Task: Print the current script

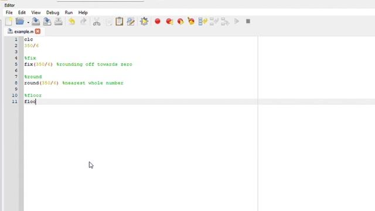Action: (x=59, y=22)
